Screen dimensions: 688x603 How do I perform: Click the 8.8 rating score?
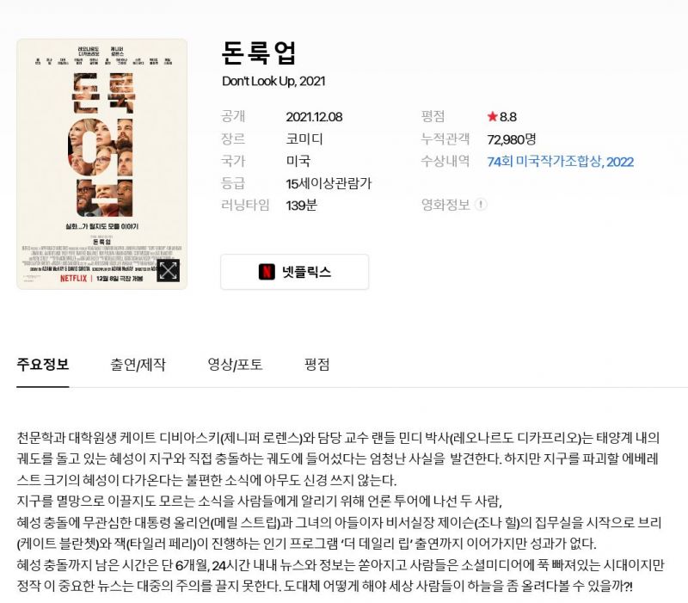pos(508,117)
